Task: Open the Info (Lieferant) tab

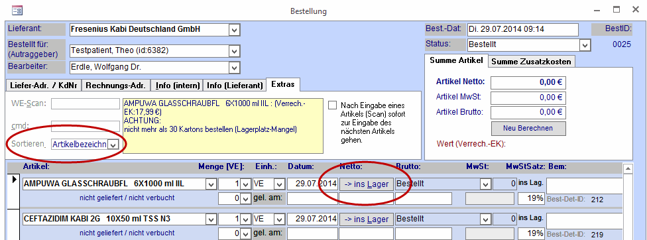Action: coord(235,86)
